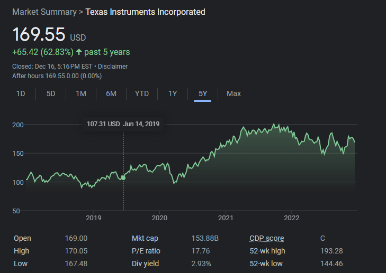
Task: Click the P/E ratio value 17.76
Action: (201, 251)
